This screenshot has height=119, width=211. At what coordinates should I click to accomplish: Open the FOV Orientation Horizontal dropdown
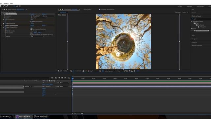point(38,31)
